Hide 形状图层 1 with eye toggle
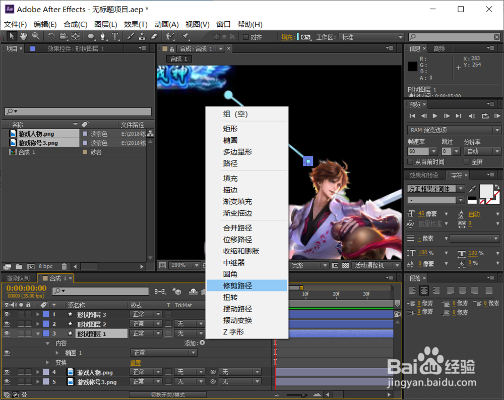 pyautogui.click(x=7, y=333)
